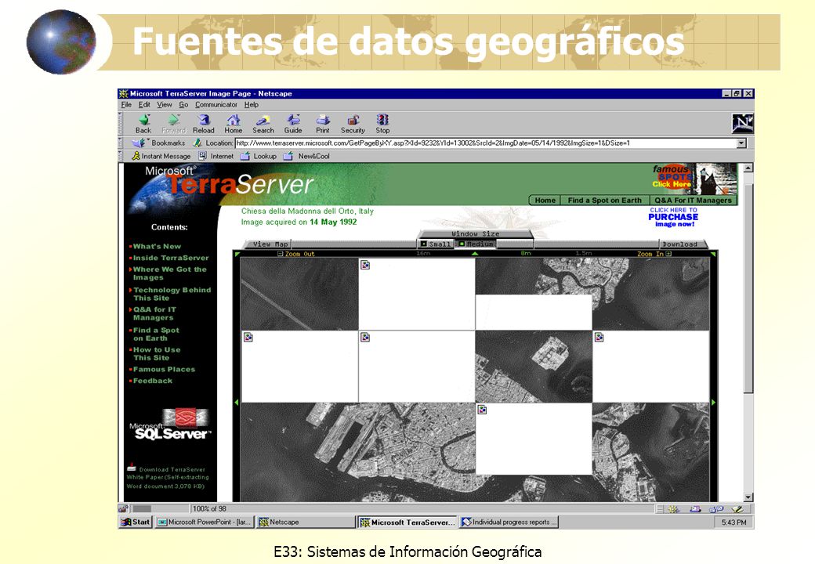Click the Stop toolbar icon
Viewport: 815px width, 564px height.
tap(382, 124)
